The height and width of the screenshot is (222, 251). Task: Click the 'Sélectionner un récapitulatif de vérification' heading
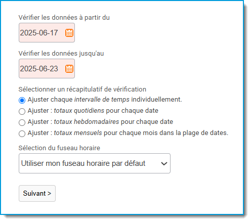click(82, 90)
